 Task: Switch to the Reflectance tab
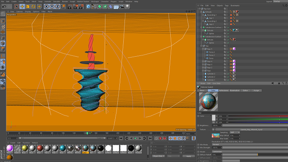pos(224,91)
